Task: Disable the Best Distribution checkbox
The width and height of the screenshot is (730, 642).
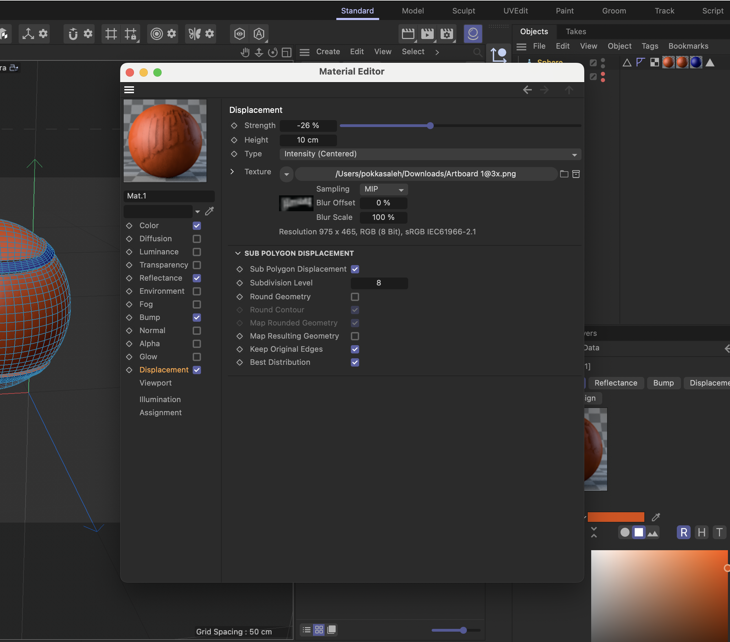Action: click(355, 362)
